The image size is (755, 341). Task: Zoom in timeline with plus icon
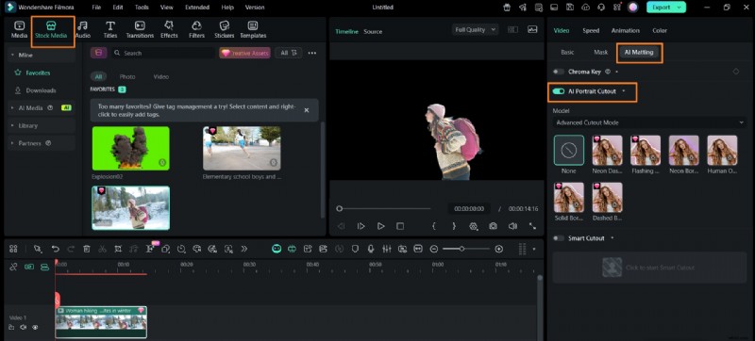[499, 249]
